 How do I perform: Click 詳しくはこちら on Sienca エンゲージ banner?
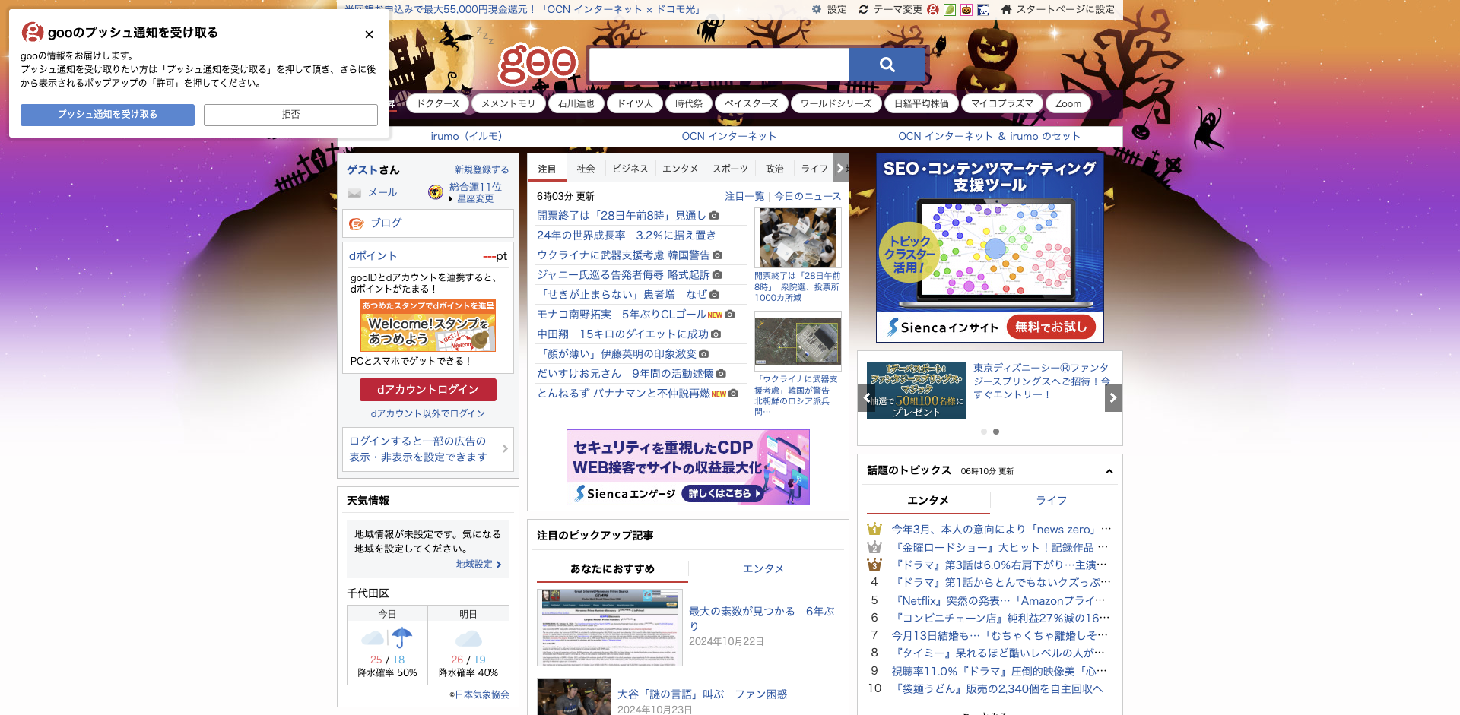coord(722,493)
